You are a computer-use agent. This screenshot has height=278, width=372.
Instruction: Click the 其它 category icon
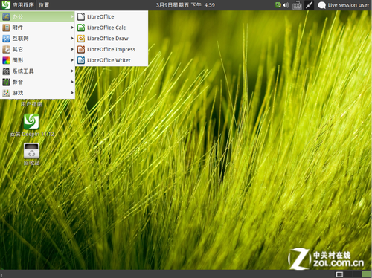pyautogui.click(x=6, y=49)
